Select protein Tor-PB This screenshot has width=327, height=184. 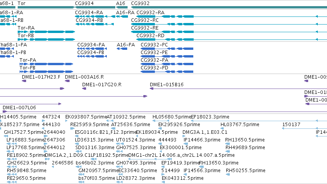click(x=28, y=68)
